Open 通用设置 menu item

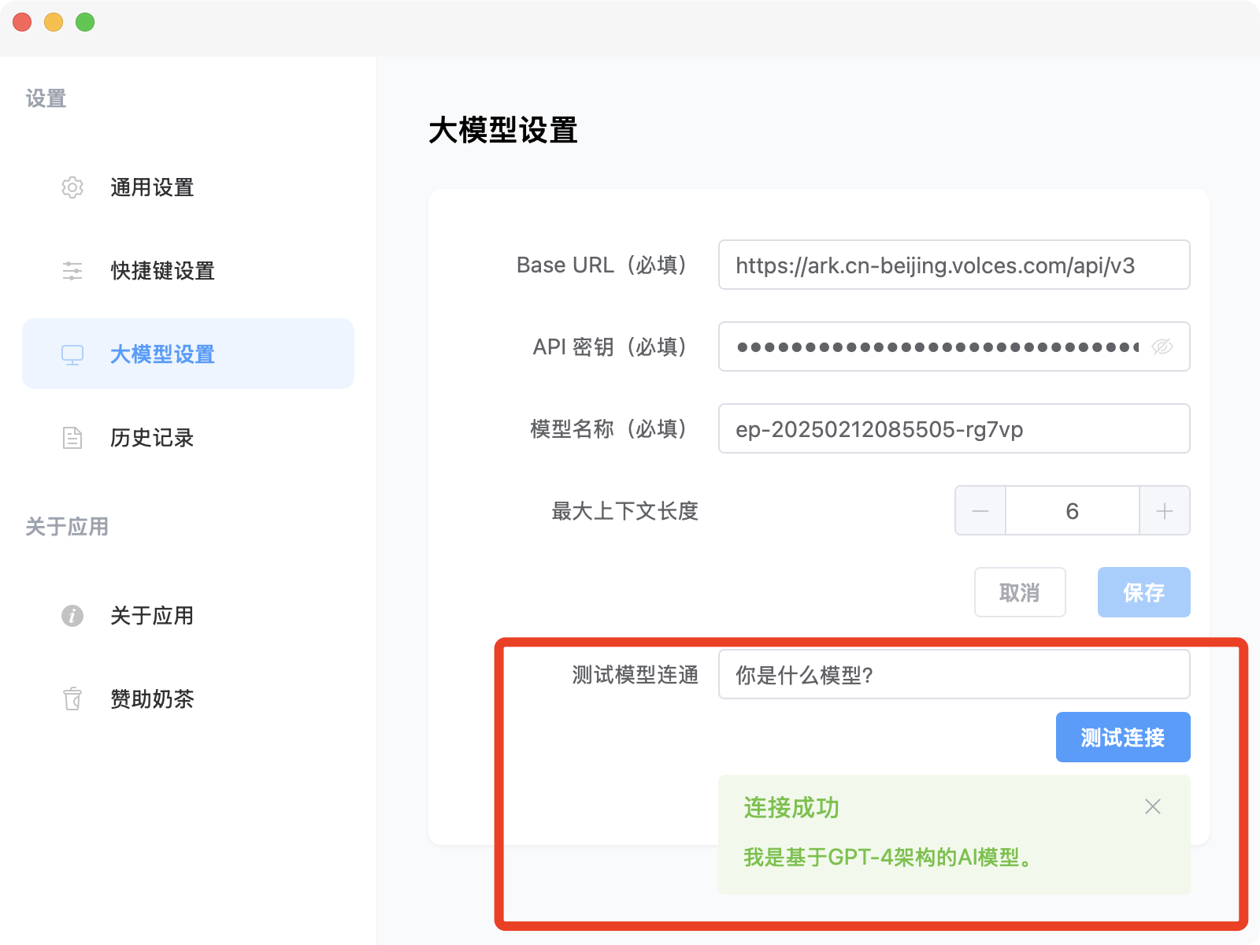pyautogui.click(x=188, y=187)
